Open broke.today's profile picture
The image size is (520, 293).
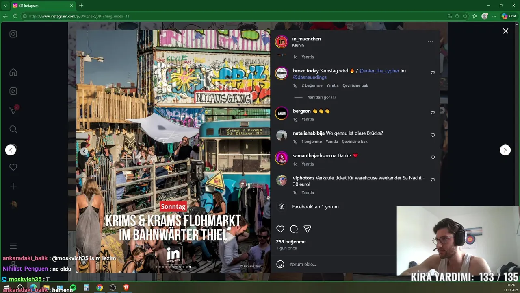[x=282, y=73]
